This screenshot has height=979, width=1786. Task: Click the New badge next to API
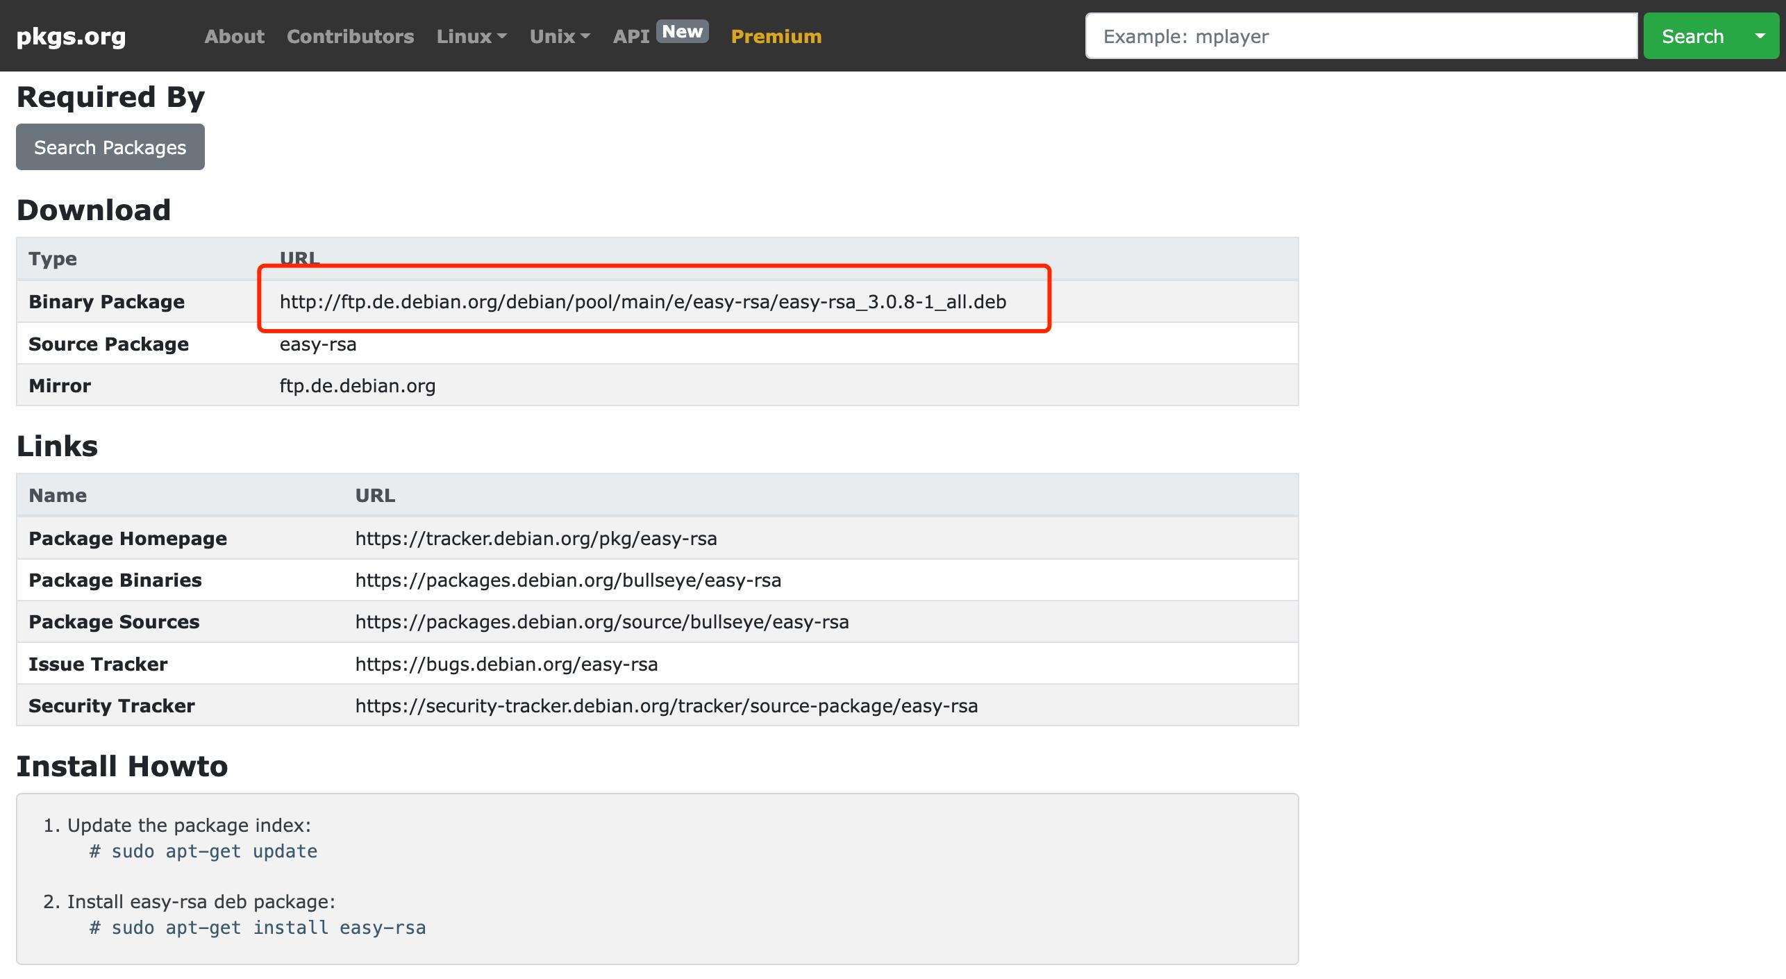682,31
